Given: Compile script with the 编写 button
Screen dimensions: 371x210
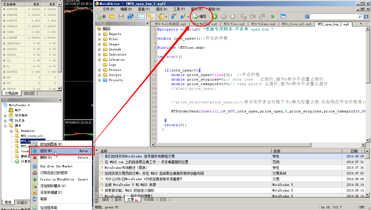Looking at the screenshot, I should pos(200,17).
